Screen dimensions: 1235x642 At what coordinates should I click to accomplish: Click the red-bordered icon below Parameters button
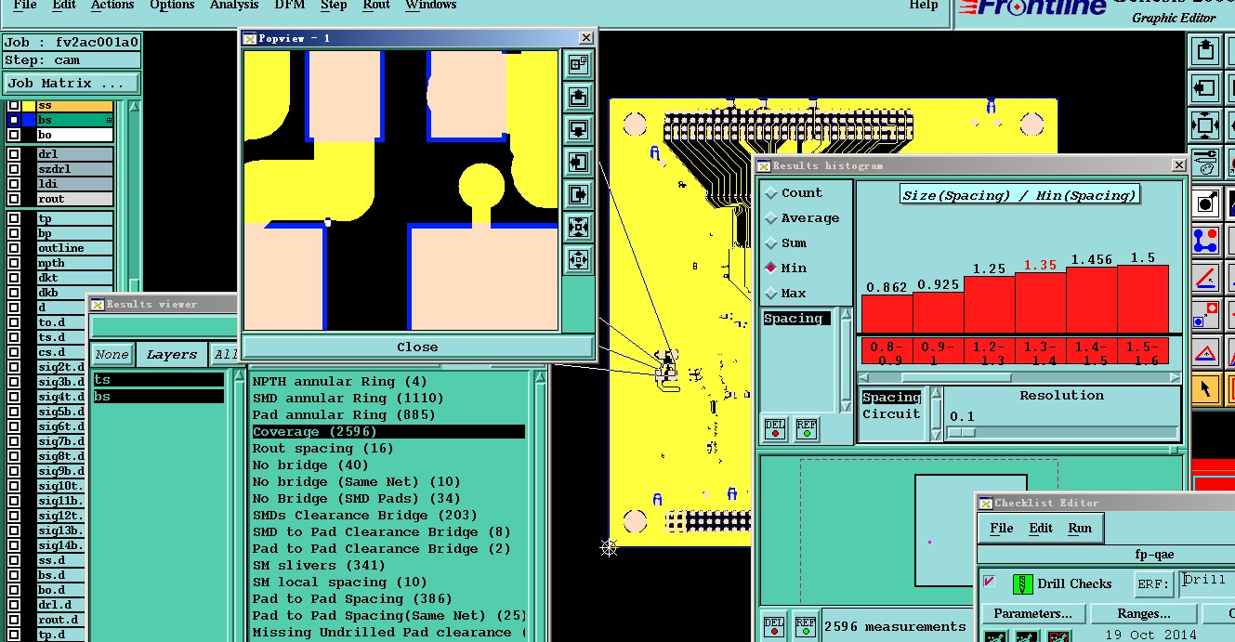(x=1058, y=636)
